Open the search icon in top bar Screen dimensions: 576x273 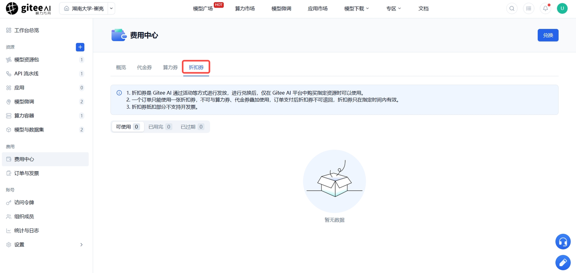(512, 9)
